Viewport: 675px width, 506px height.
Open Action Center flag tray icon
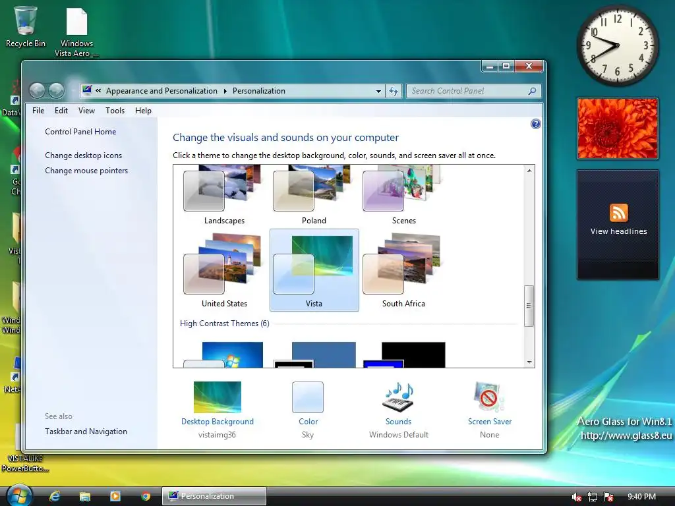[x=608, y=497]
